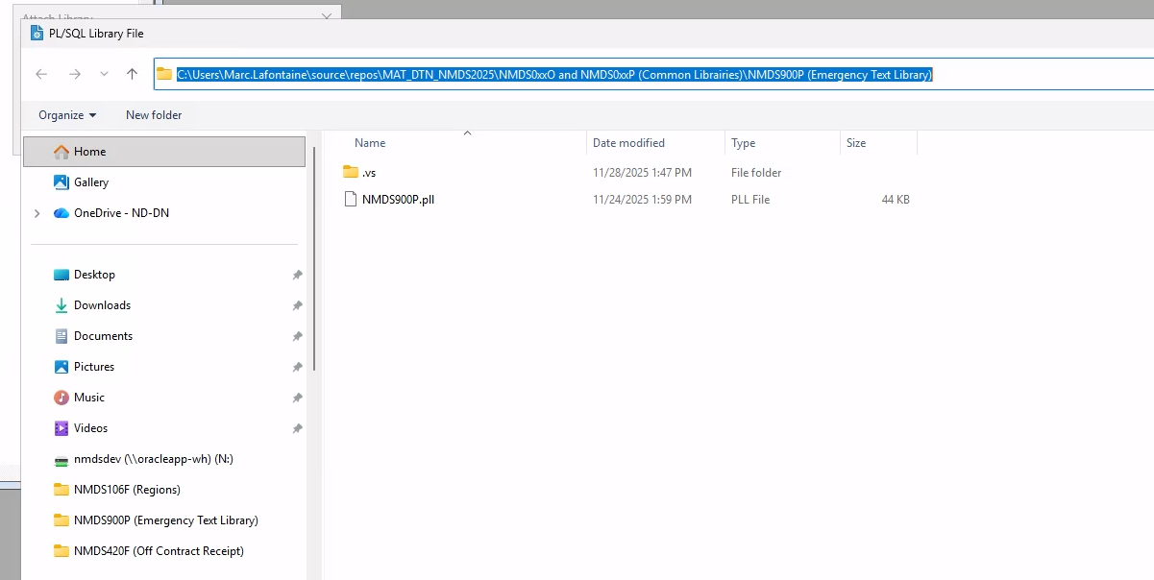The width and height of the screenshot is (1154, 580).
Task: Expand the OneDrive - ND-DN tree node
Action: (x=37, y=213)
